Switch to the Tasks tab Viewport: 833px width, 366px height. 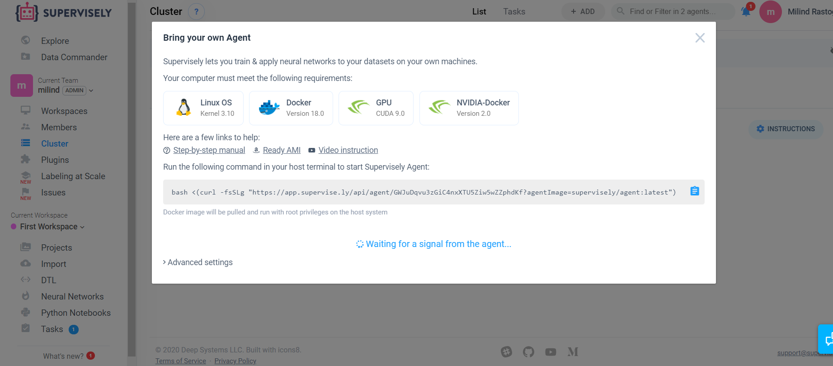pos(514,12)
